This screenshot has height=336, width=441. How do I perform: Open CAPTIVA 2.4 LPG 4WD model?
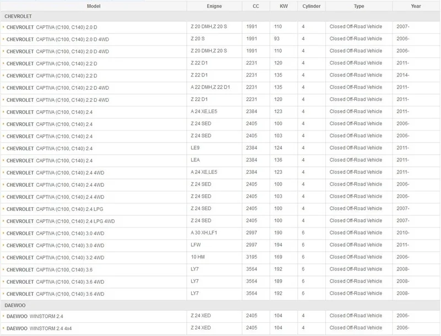61,221
